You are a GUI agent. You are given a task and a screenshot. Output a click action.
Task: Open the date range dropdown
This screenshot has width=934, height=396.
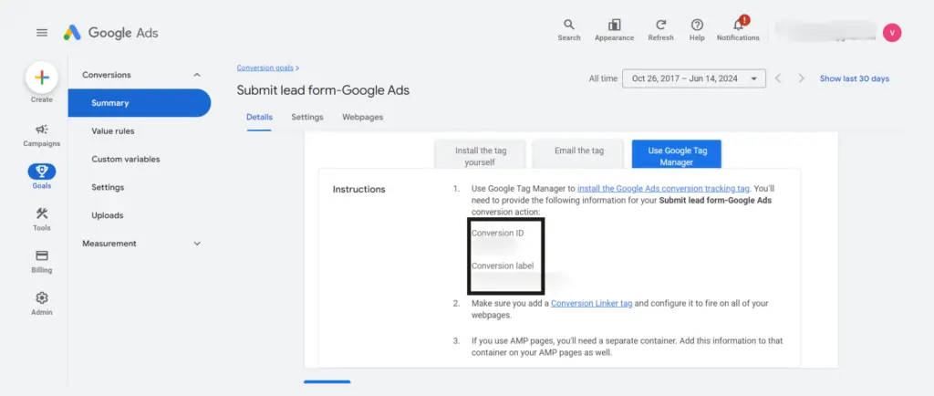click(x=694, y=78)
